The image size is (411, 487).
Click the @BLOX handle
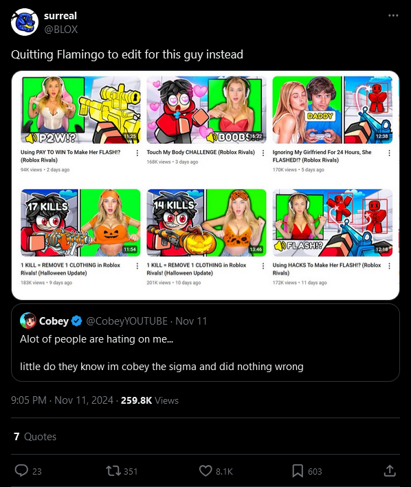[x=61, y=29]
